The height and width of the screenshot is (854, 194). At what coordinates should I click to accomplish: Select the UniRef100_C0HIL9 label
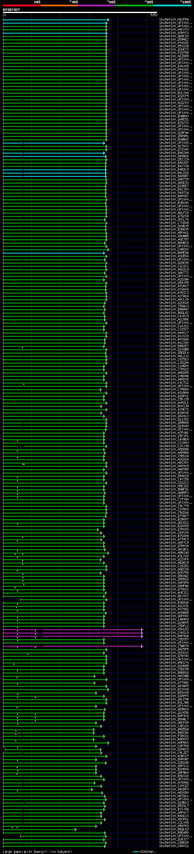(x=174, y=633)
